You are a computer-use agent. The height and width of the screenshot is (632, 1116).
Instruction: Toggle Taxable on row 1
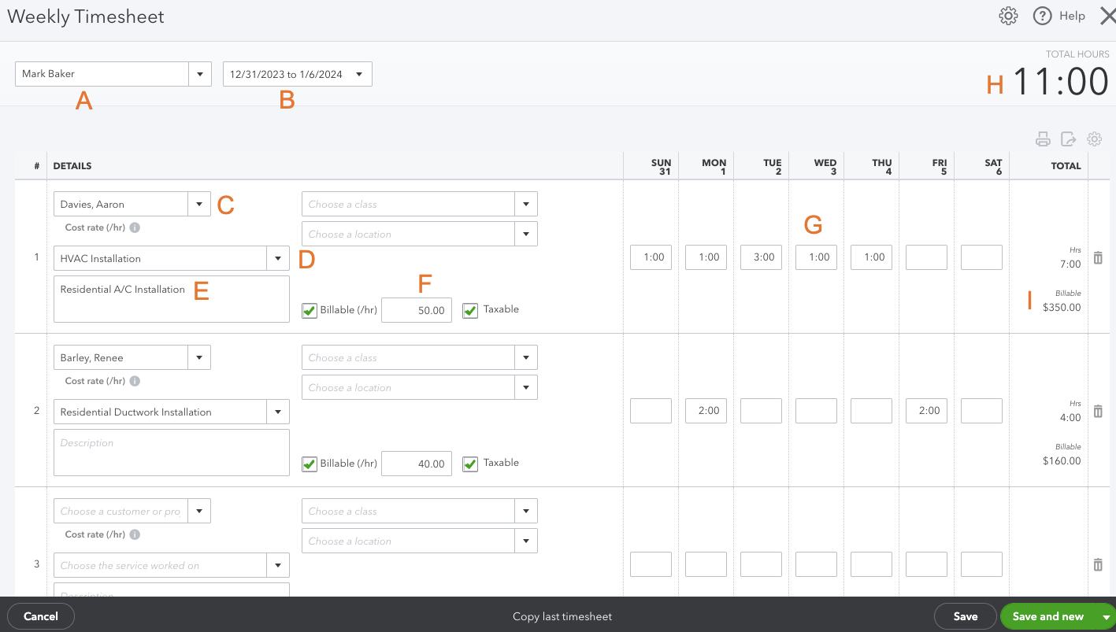point(470,310)
